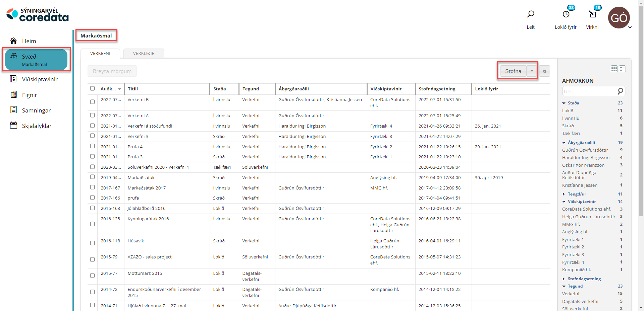644x311 pixels.
Task: Check the box for Verkefni B row
Action: point(92,102)
